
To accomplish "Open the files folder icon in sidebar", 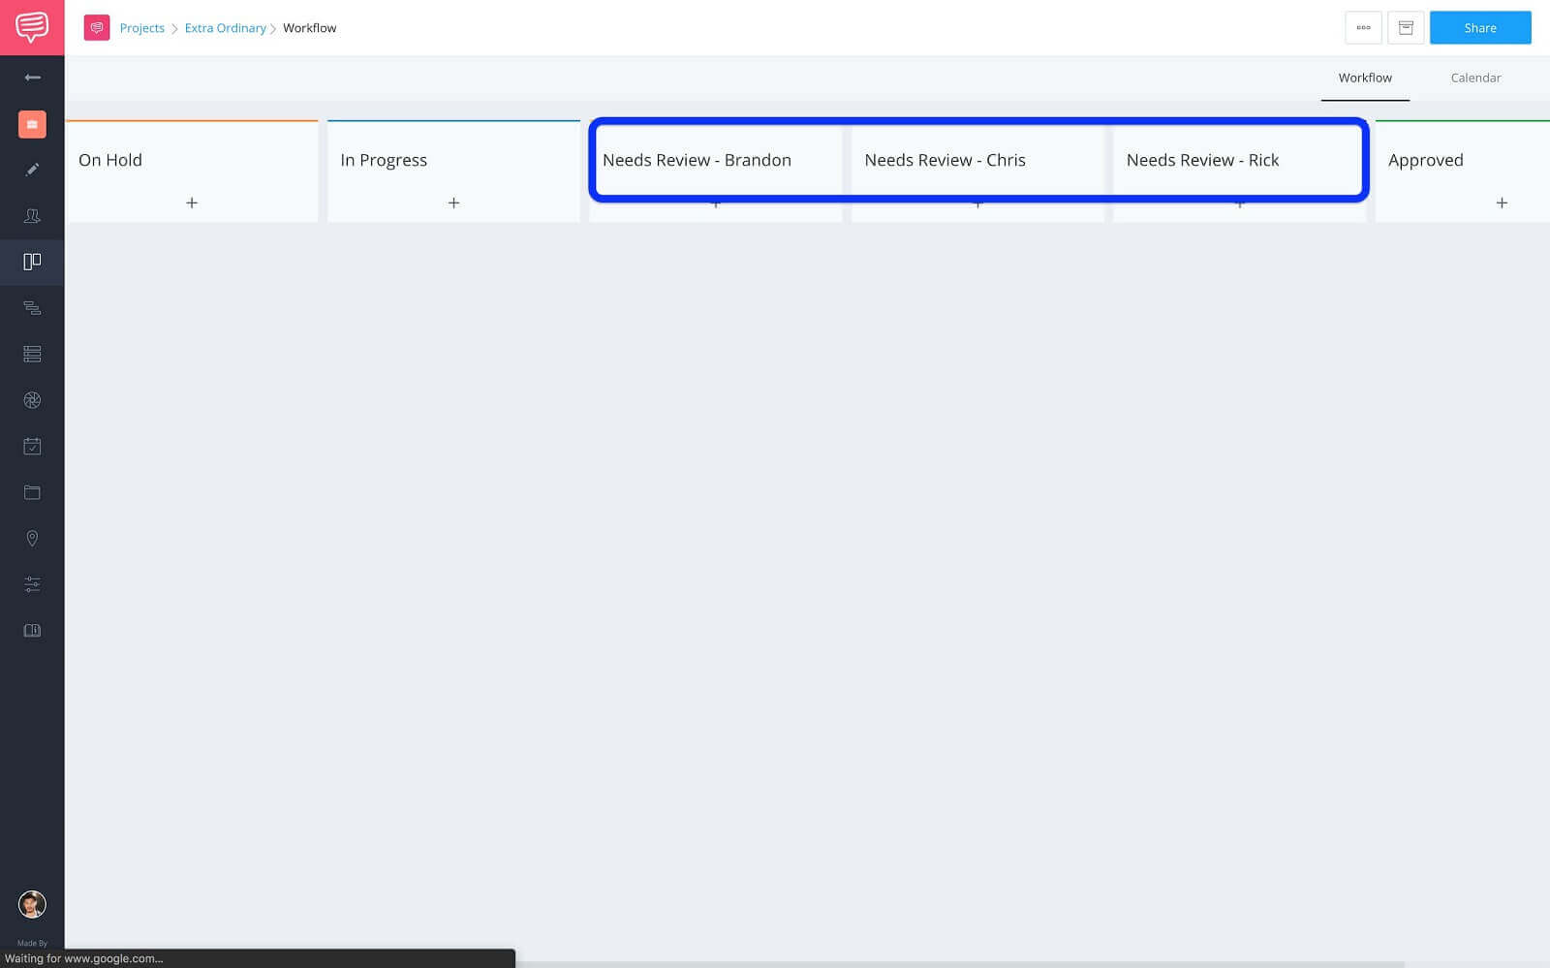I will (32, 492).
